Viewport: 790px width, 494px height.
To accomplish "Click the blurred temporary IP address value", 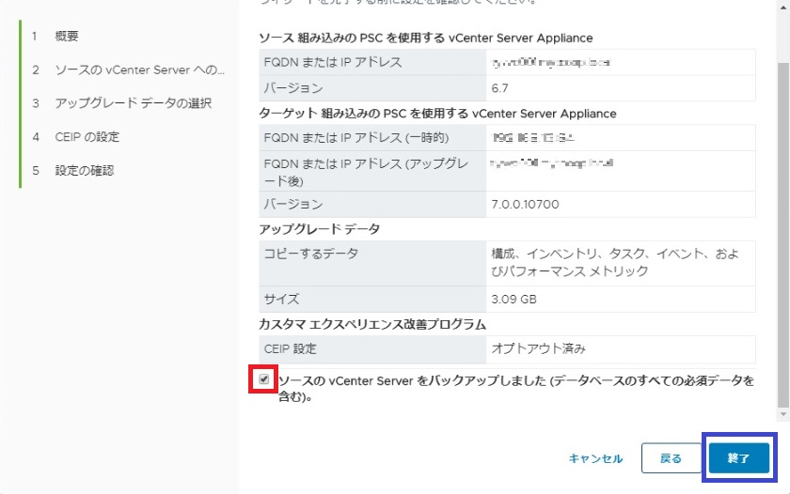I will click(533, 138).
